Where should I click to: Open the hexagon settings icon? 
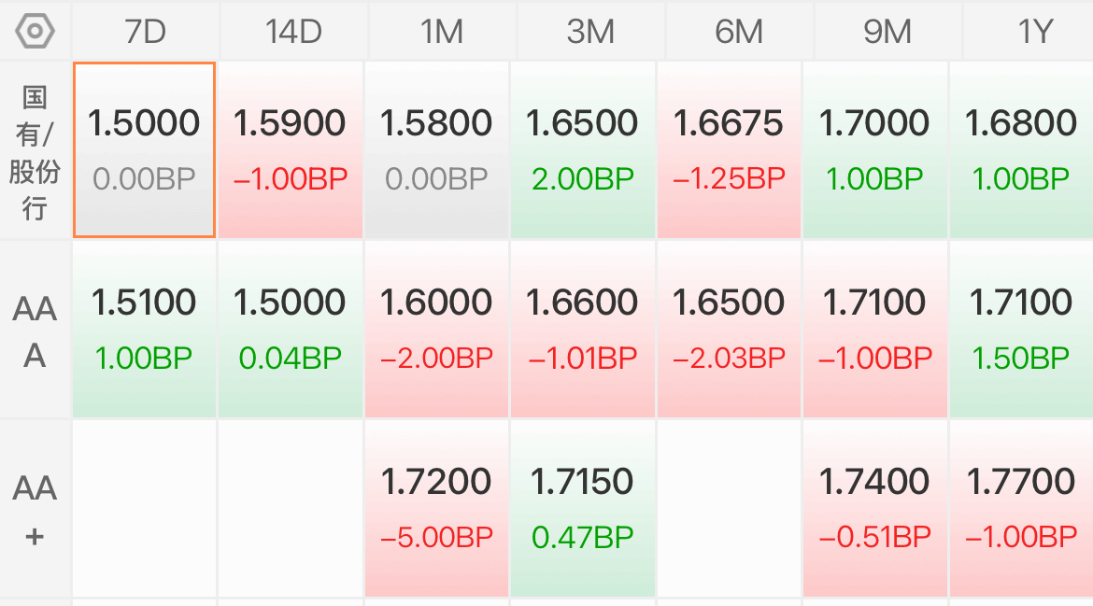35,32
